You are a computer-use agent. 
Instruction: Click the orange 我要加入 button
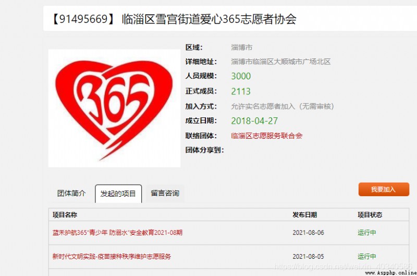click(384, 189)
